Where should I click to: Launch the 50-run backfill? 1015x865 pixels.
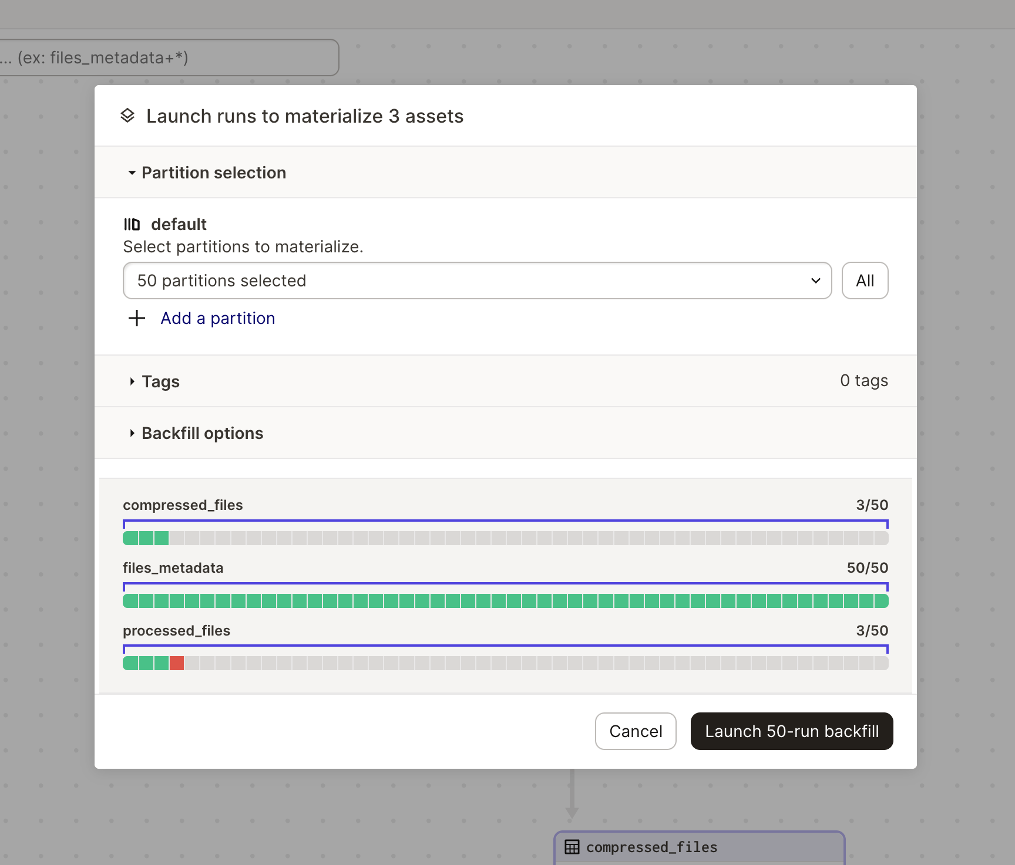tap(792, 731)
